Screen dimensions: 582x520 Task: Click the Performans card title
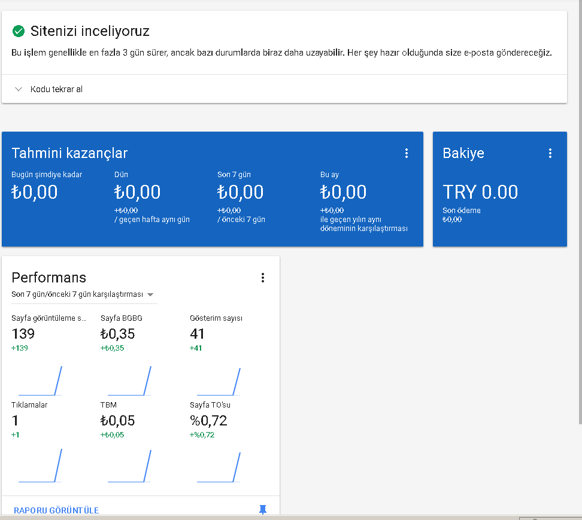[48, 278]
